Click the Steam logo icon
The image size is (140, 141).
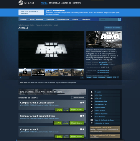click(21, 3)
